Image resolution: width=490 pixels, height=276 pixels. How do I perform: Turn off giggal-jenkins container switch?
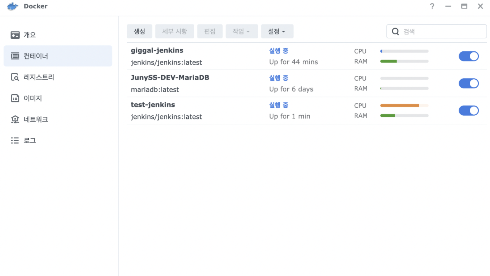tap(469, 56)
